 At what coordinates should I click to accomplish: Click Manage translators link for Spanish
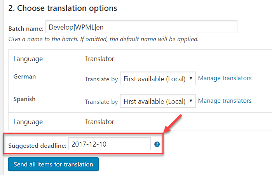point(225,101)
